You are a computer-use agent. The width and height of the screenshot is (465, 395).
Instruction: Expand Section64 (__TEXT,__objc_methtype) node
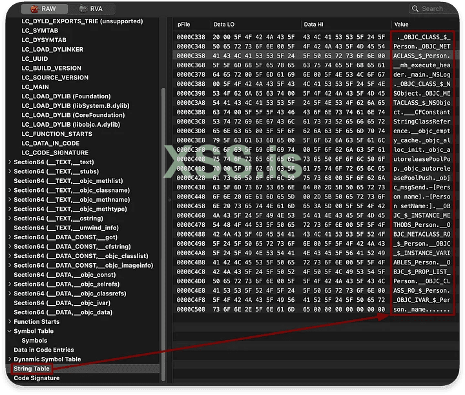tap(10, 209)
